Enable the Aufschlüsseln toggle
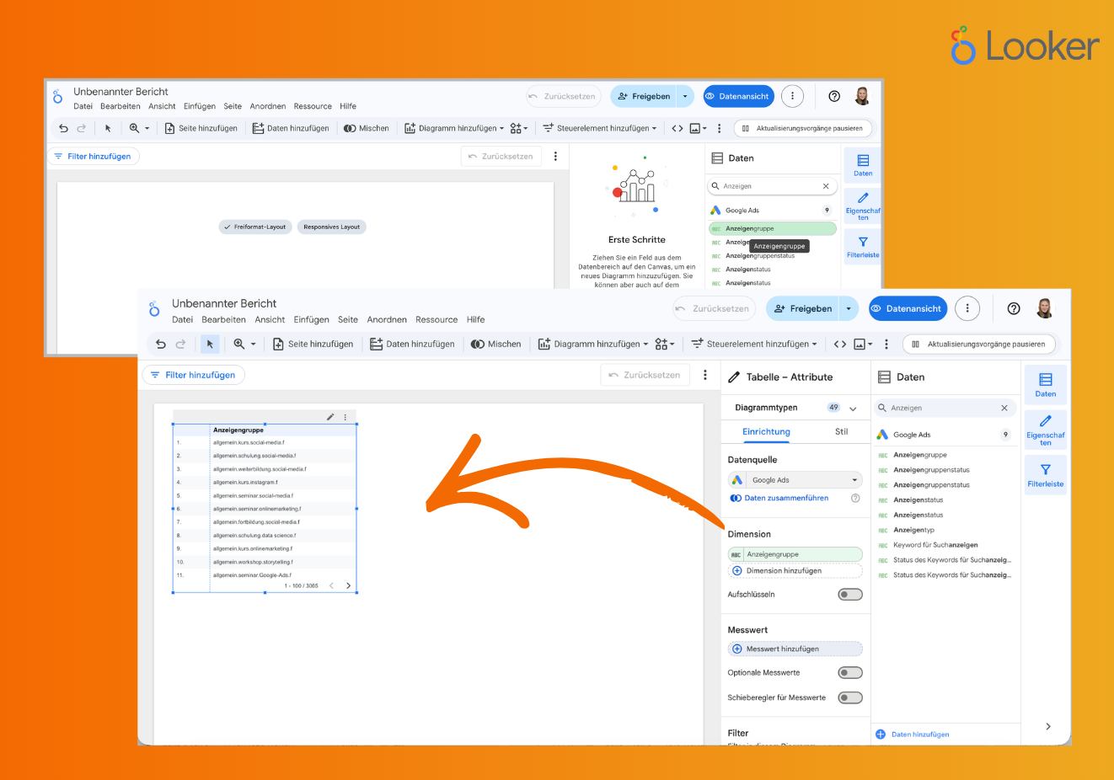This screenshot has width=1114, height=780. (x=850, y=594)
